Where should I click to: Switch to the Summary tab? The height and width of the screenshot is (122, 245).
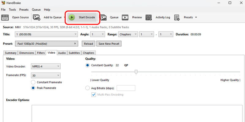(10, 53)
